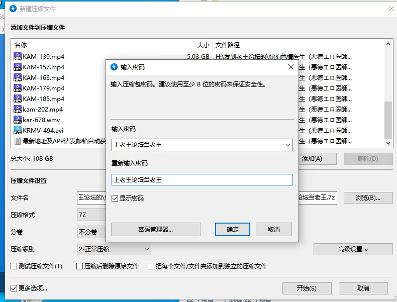Image resolution: width=397 pixels, height=302 pixels.
Task: Click the 重新输入密码 text field
Action: (x=202, y=180)
